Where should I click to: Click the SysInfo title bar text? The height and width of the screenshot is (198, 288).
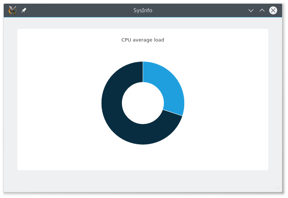(143, 10)
